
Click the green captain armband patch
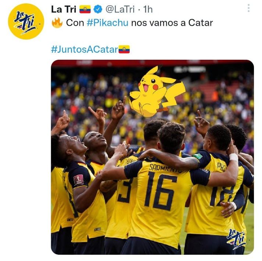pos(198,156)
